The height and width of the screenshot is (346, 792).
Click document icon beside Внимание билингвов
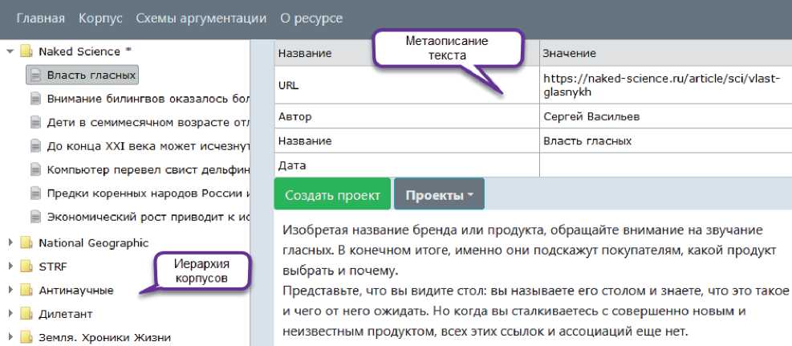coord(35,99)
